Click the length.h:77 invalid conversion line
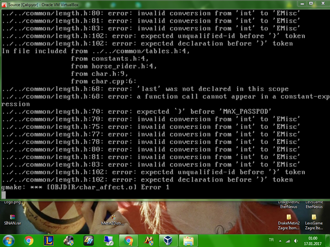This screenshot has width=330, height=247. (x=151, y=134)
